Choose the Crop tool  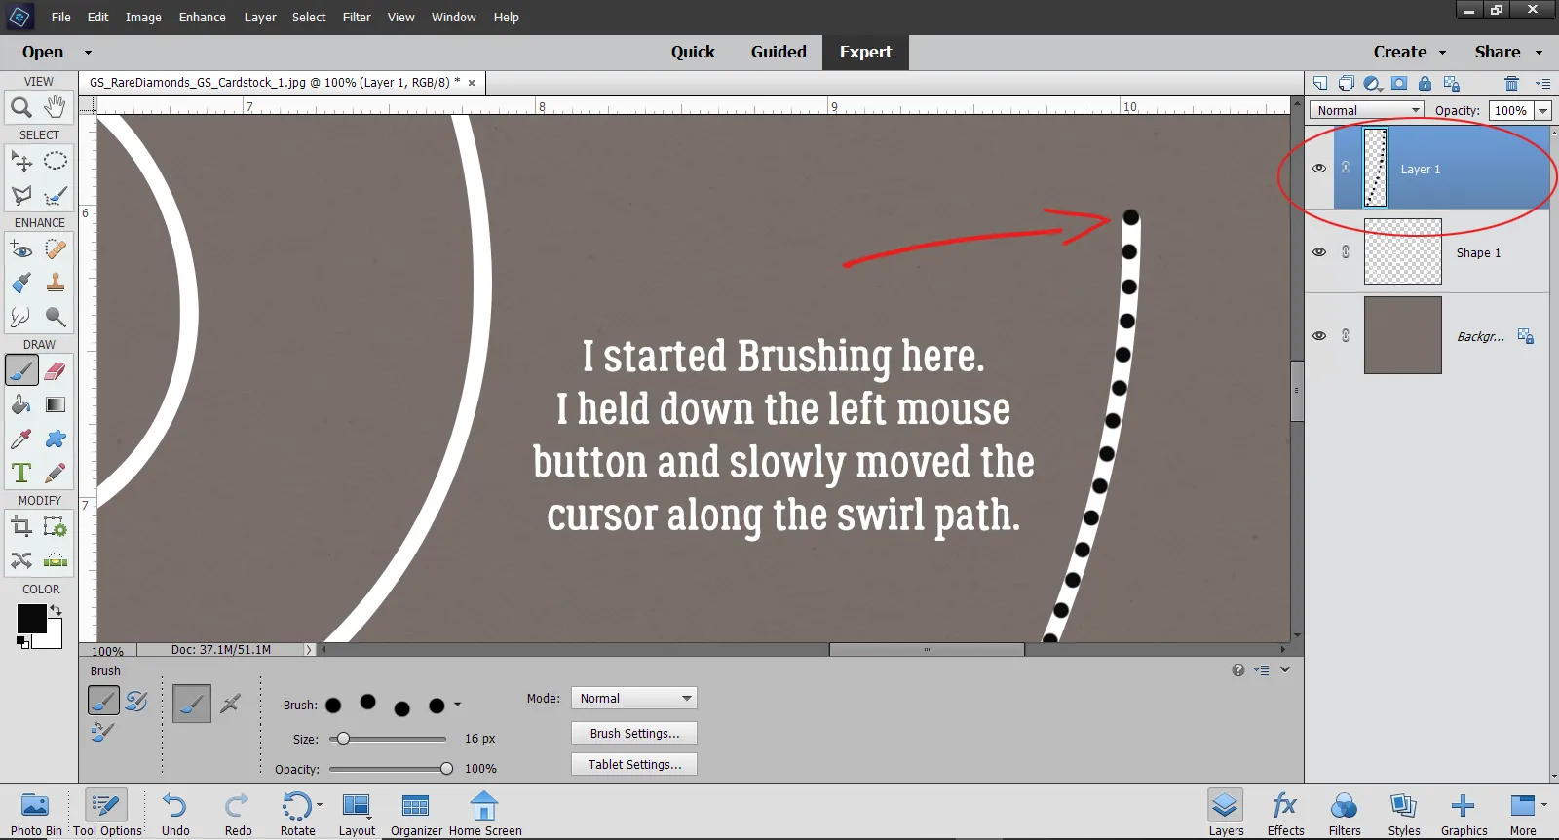tap(20, 527)
